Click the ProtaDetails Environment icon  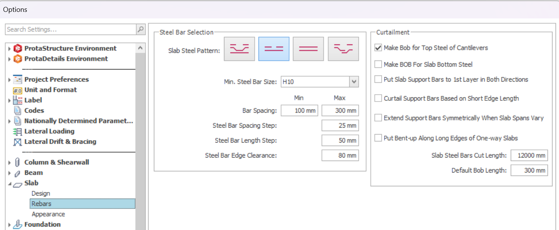click(x=18, y=59)
